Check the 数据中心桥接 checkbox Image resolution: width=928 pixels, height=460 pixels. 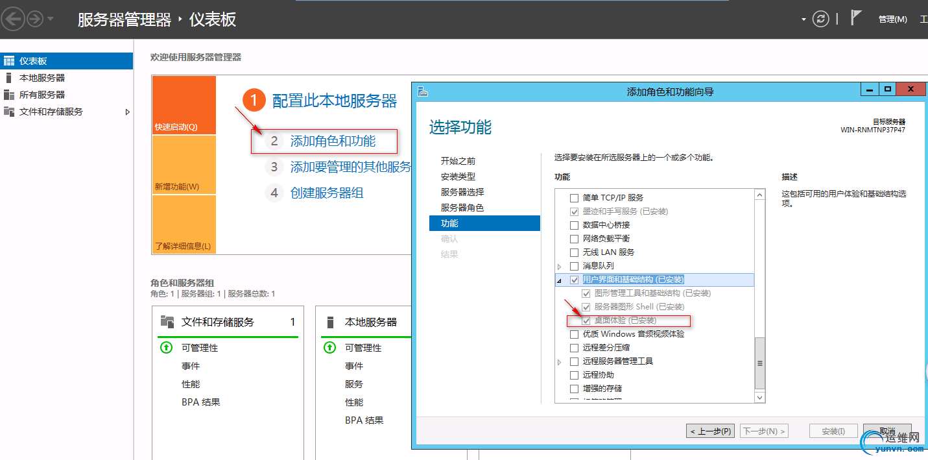coord(574,225)
